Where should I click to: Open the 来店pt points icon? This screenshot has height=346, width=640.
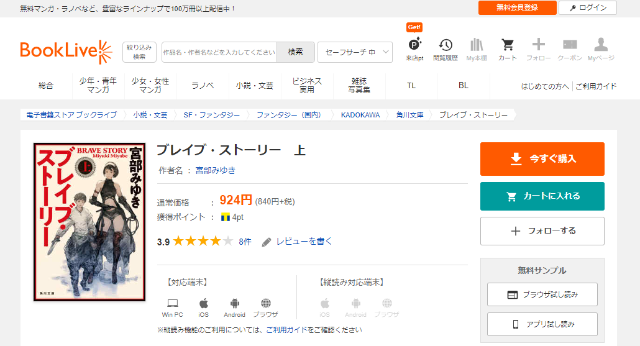pyautogui.click(x=414, y=49)
